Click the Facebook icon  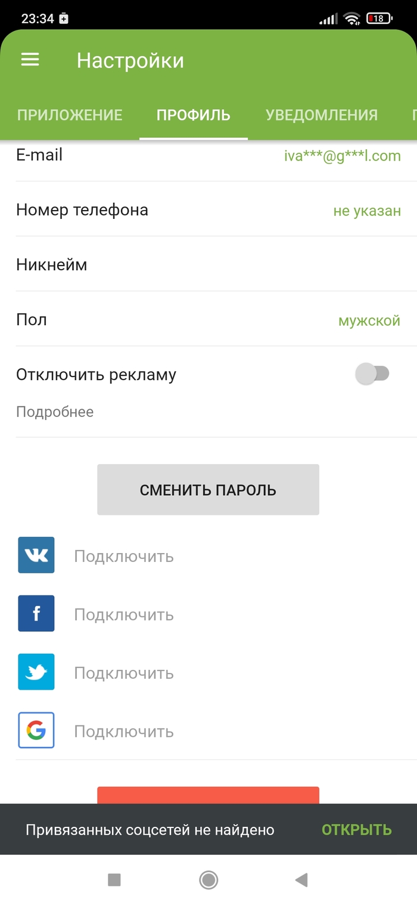36,613
